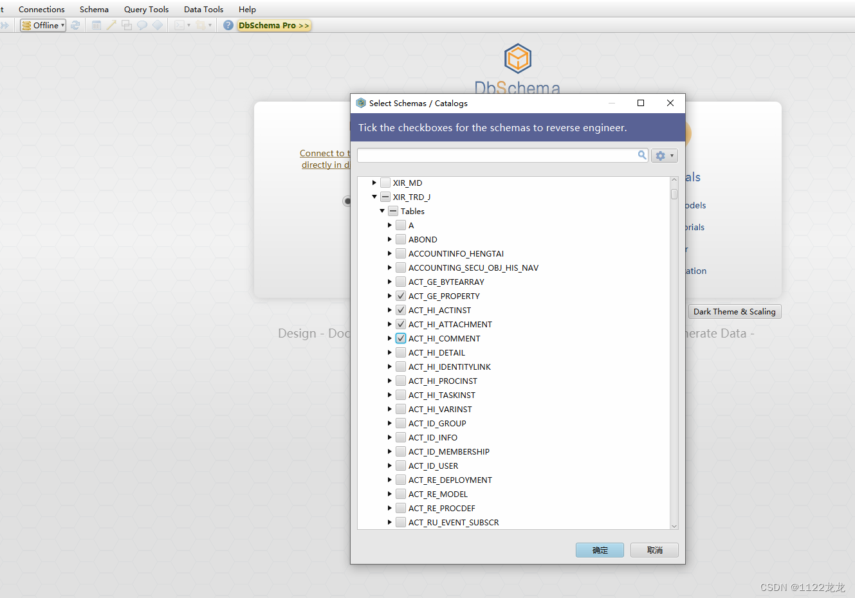Screen dimensions: 855x598
Task: Tick the ABOND table checkbox
Action: tap(401, 239)
